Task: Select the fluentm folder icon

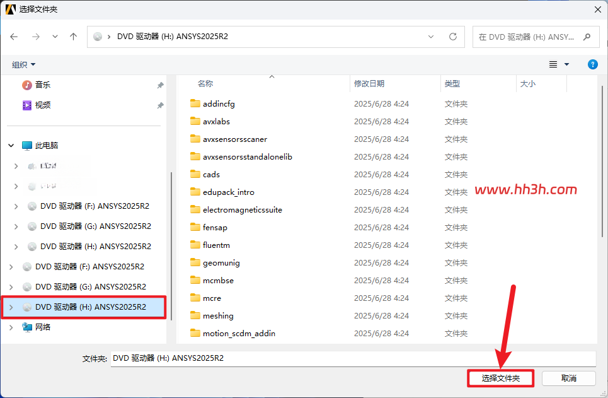Action: point(195,245)
